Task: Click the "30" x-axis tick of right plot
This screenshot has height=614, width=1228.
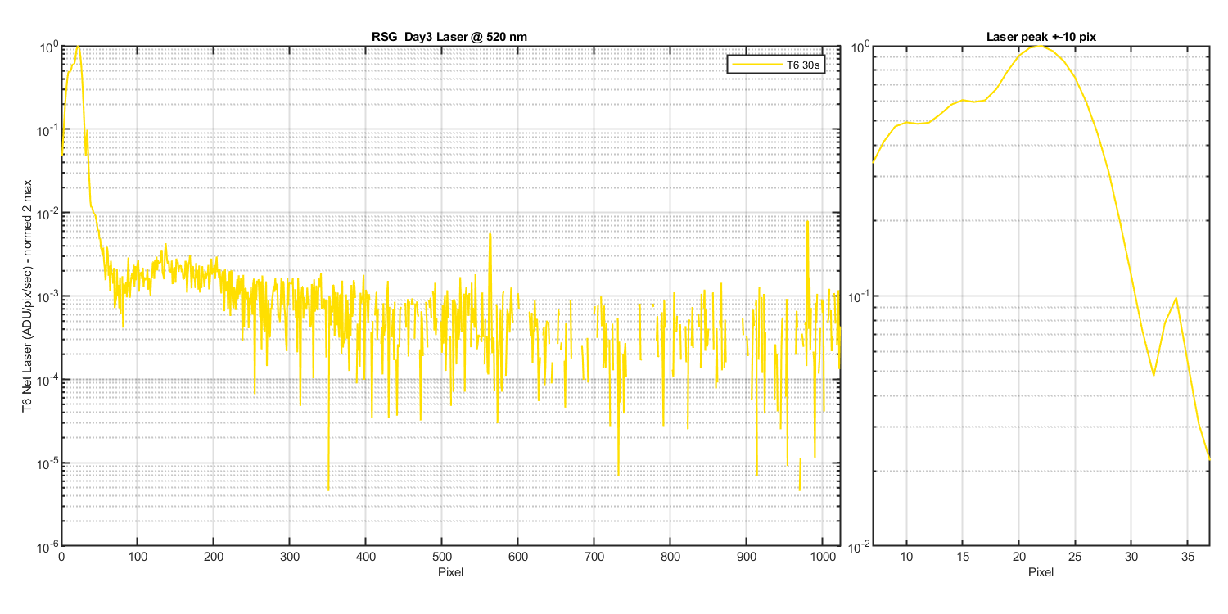Action: (x=1131, y=557)
